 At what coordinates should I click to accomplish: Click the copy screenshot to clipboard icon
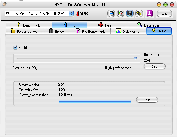click(x=120, y=13)
